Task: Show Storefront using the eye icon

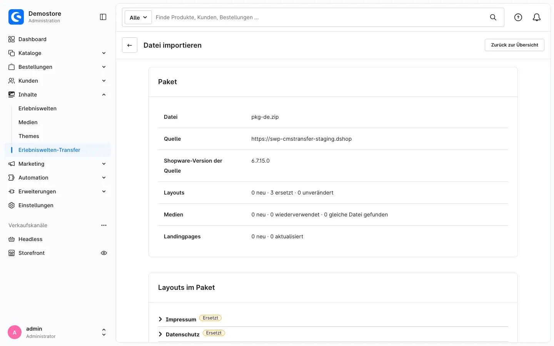Action: [104, 253]
